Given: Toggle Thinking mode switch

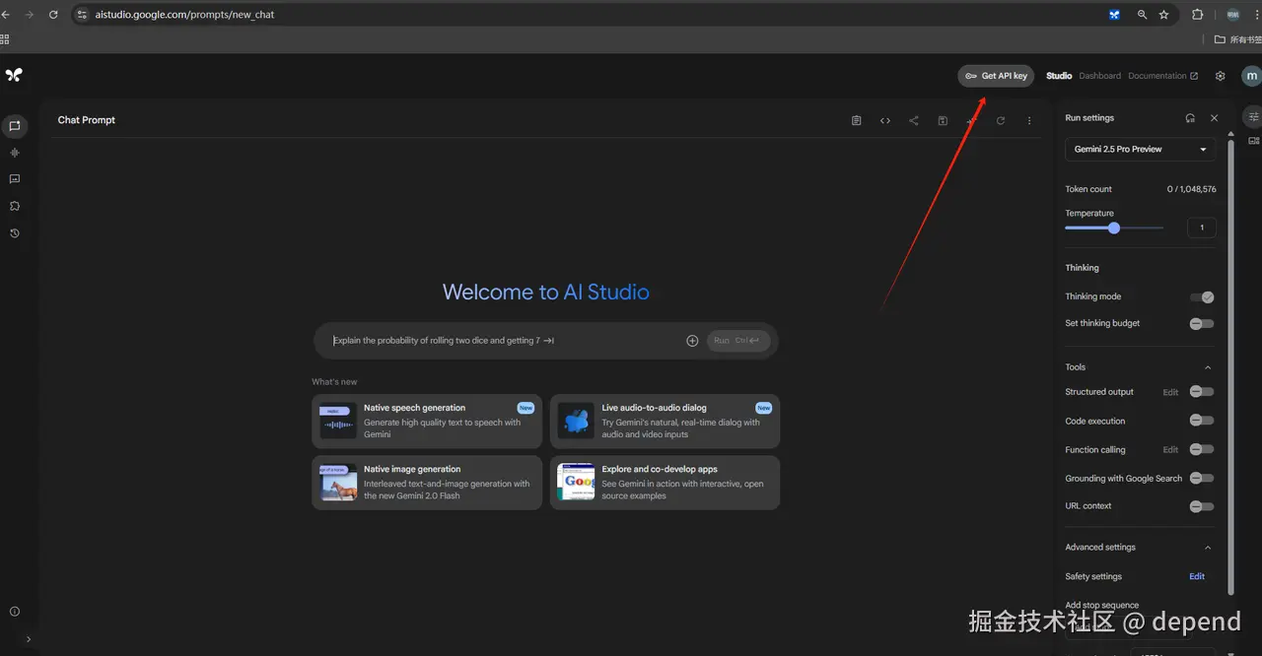Looking at the screenshot, I should [1202, 296].
